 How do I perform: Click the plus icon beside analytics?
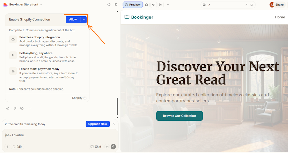pos(168,5)
